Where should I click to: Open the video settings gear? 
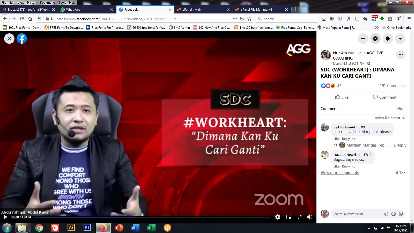tap(278, 217)
